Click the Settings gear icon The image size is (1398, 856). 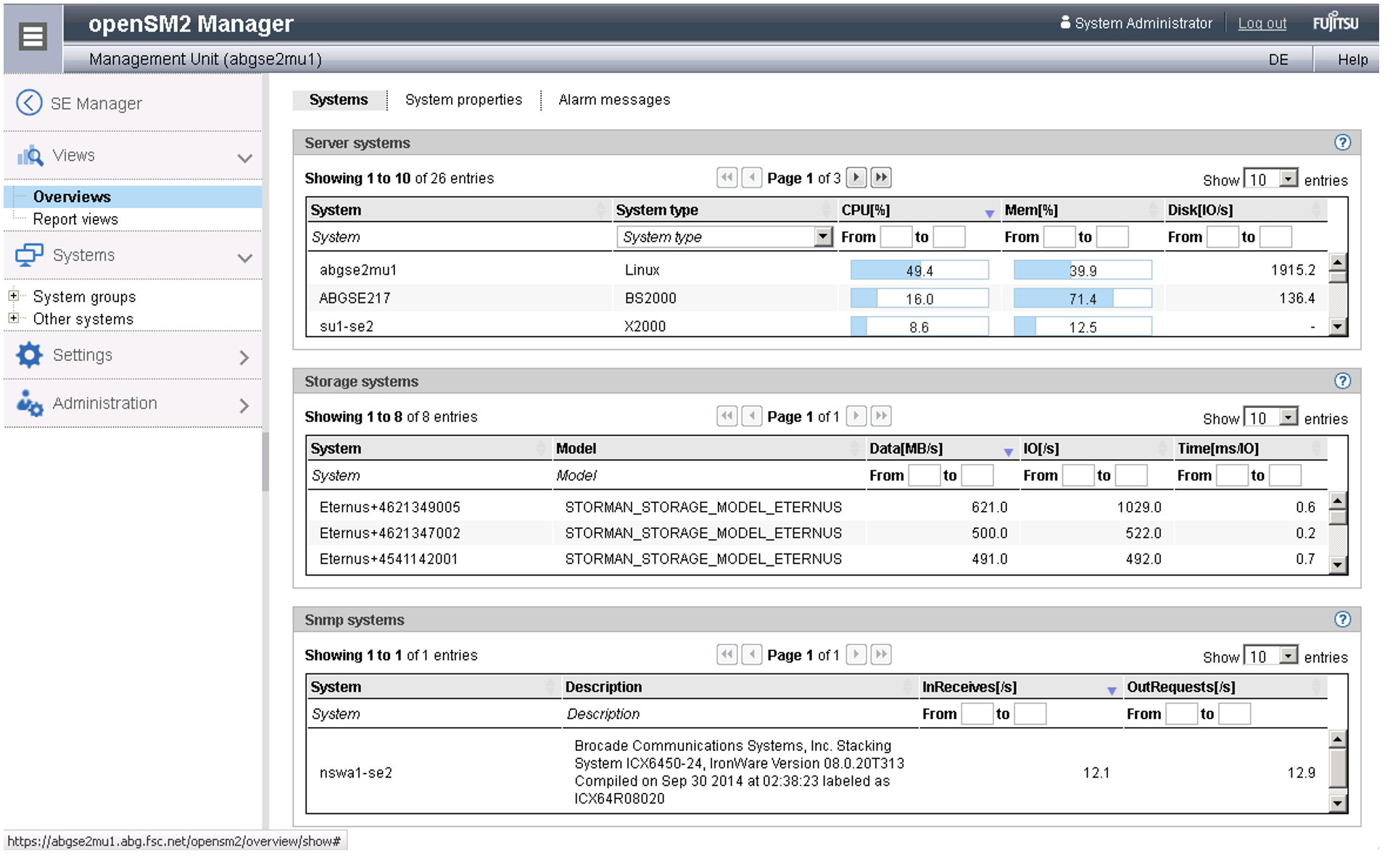click(29, 355)
